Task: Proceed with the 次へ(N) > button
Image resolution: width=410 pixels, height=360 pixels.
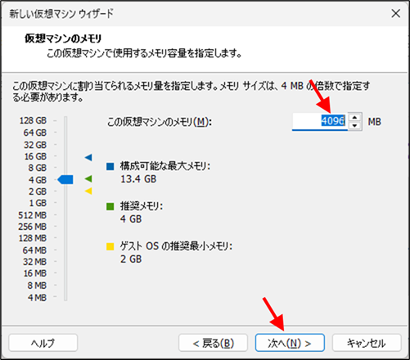Action: [290, 343]
